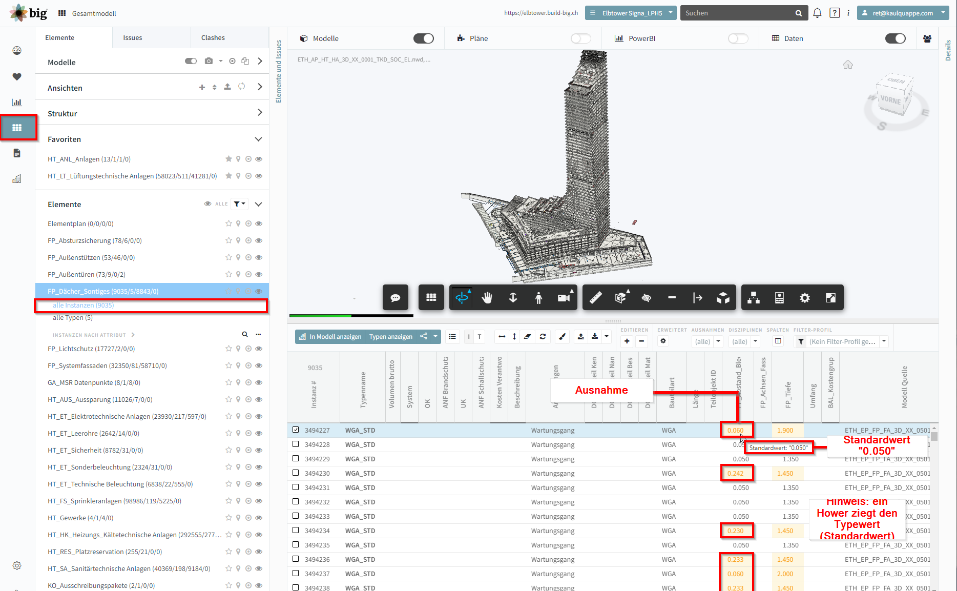The height and width of the screenshot is (591, 957).
Task: Open the camera view tool
Action: coord(564,298)
